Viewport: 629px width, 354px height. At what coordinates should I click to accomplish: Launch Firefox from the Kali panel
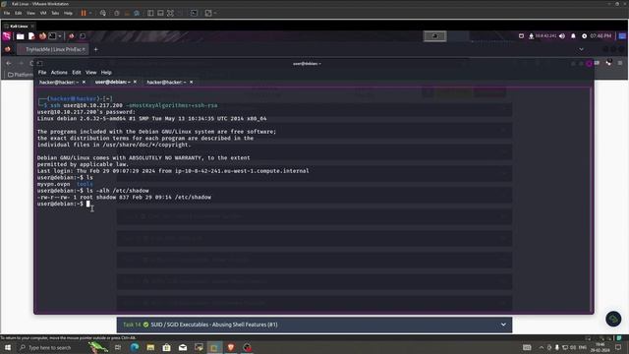coord(42,36)
